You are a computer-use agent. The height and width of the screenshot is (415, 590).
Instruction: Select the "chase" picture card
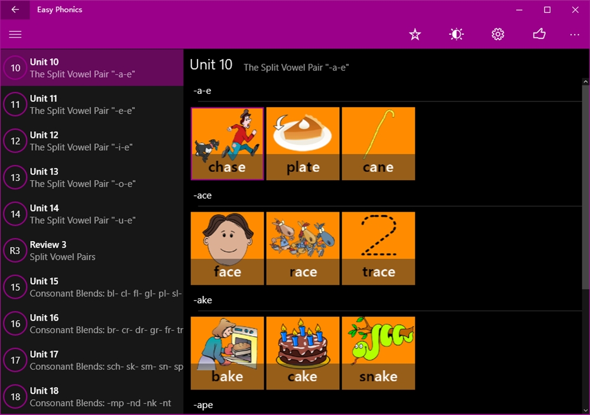(x=227, y=144)
